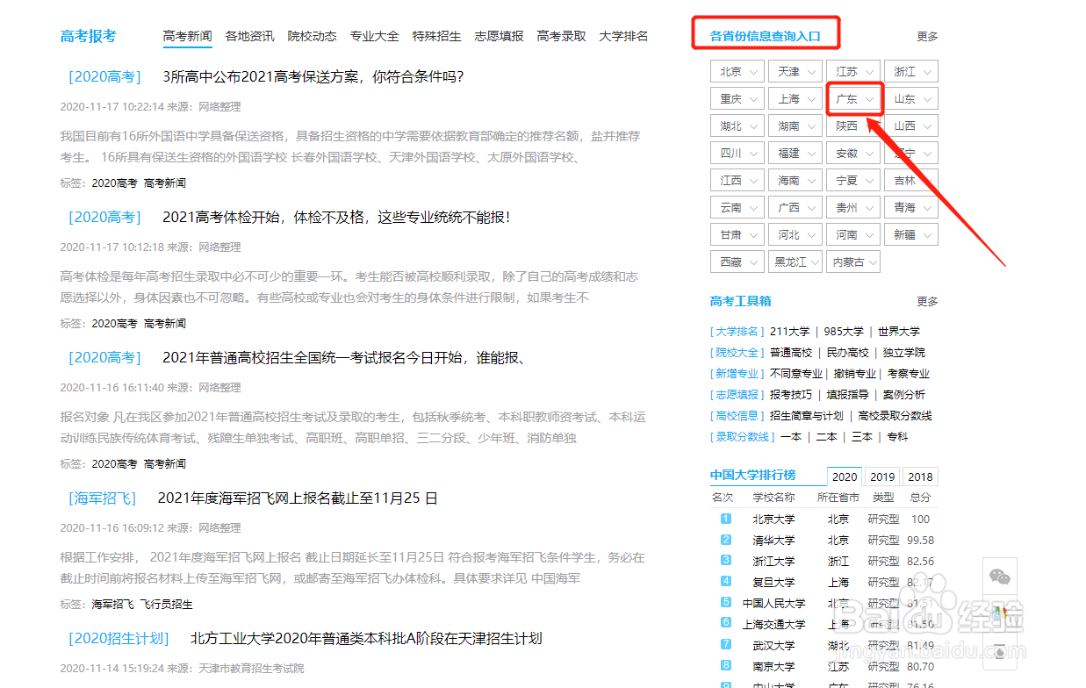Open the 211大学 link
The image size is (1086, 688).
coord(792,332)
